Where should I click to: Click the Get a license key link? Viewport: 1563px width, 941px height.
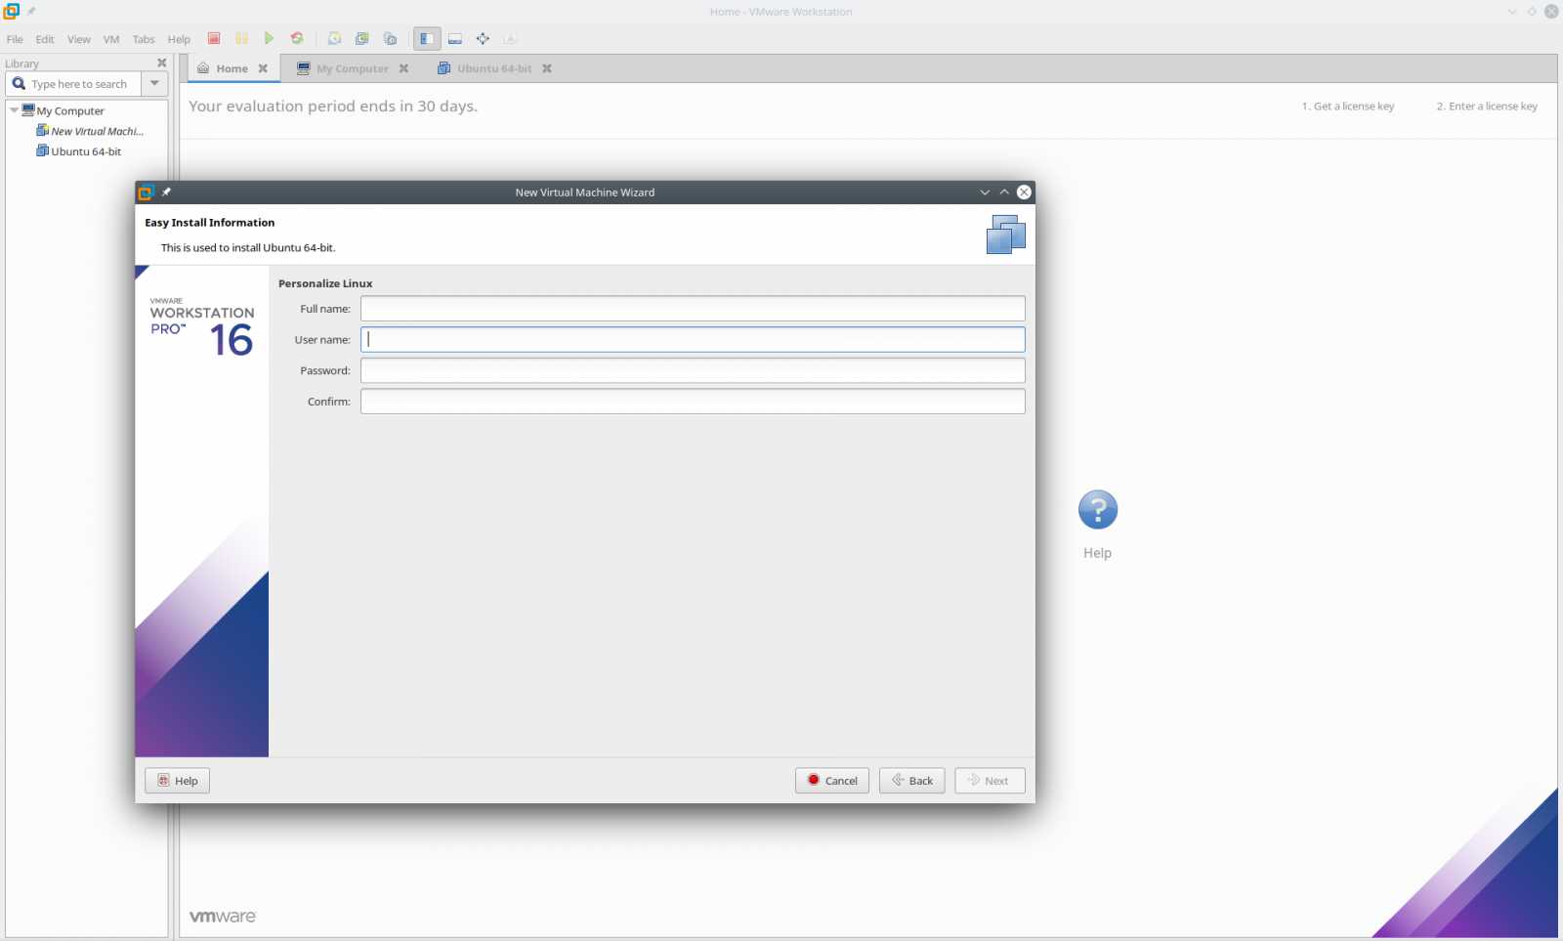(1348, 106)
